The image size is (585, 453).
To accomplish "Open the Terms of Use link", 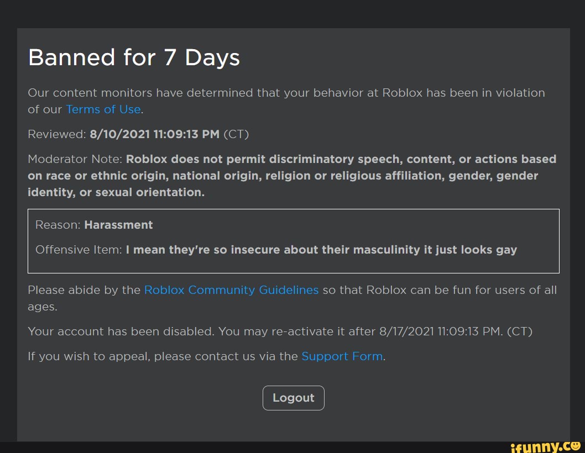I will (x=103, y=109).
